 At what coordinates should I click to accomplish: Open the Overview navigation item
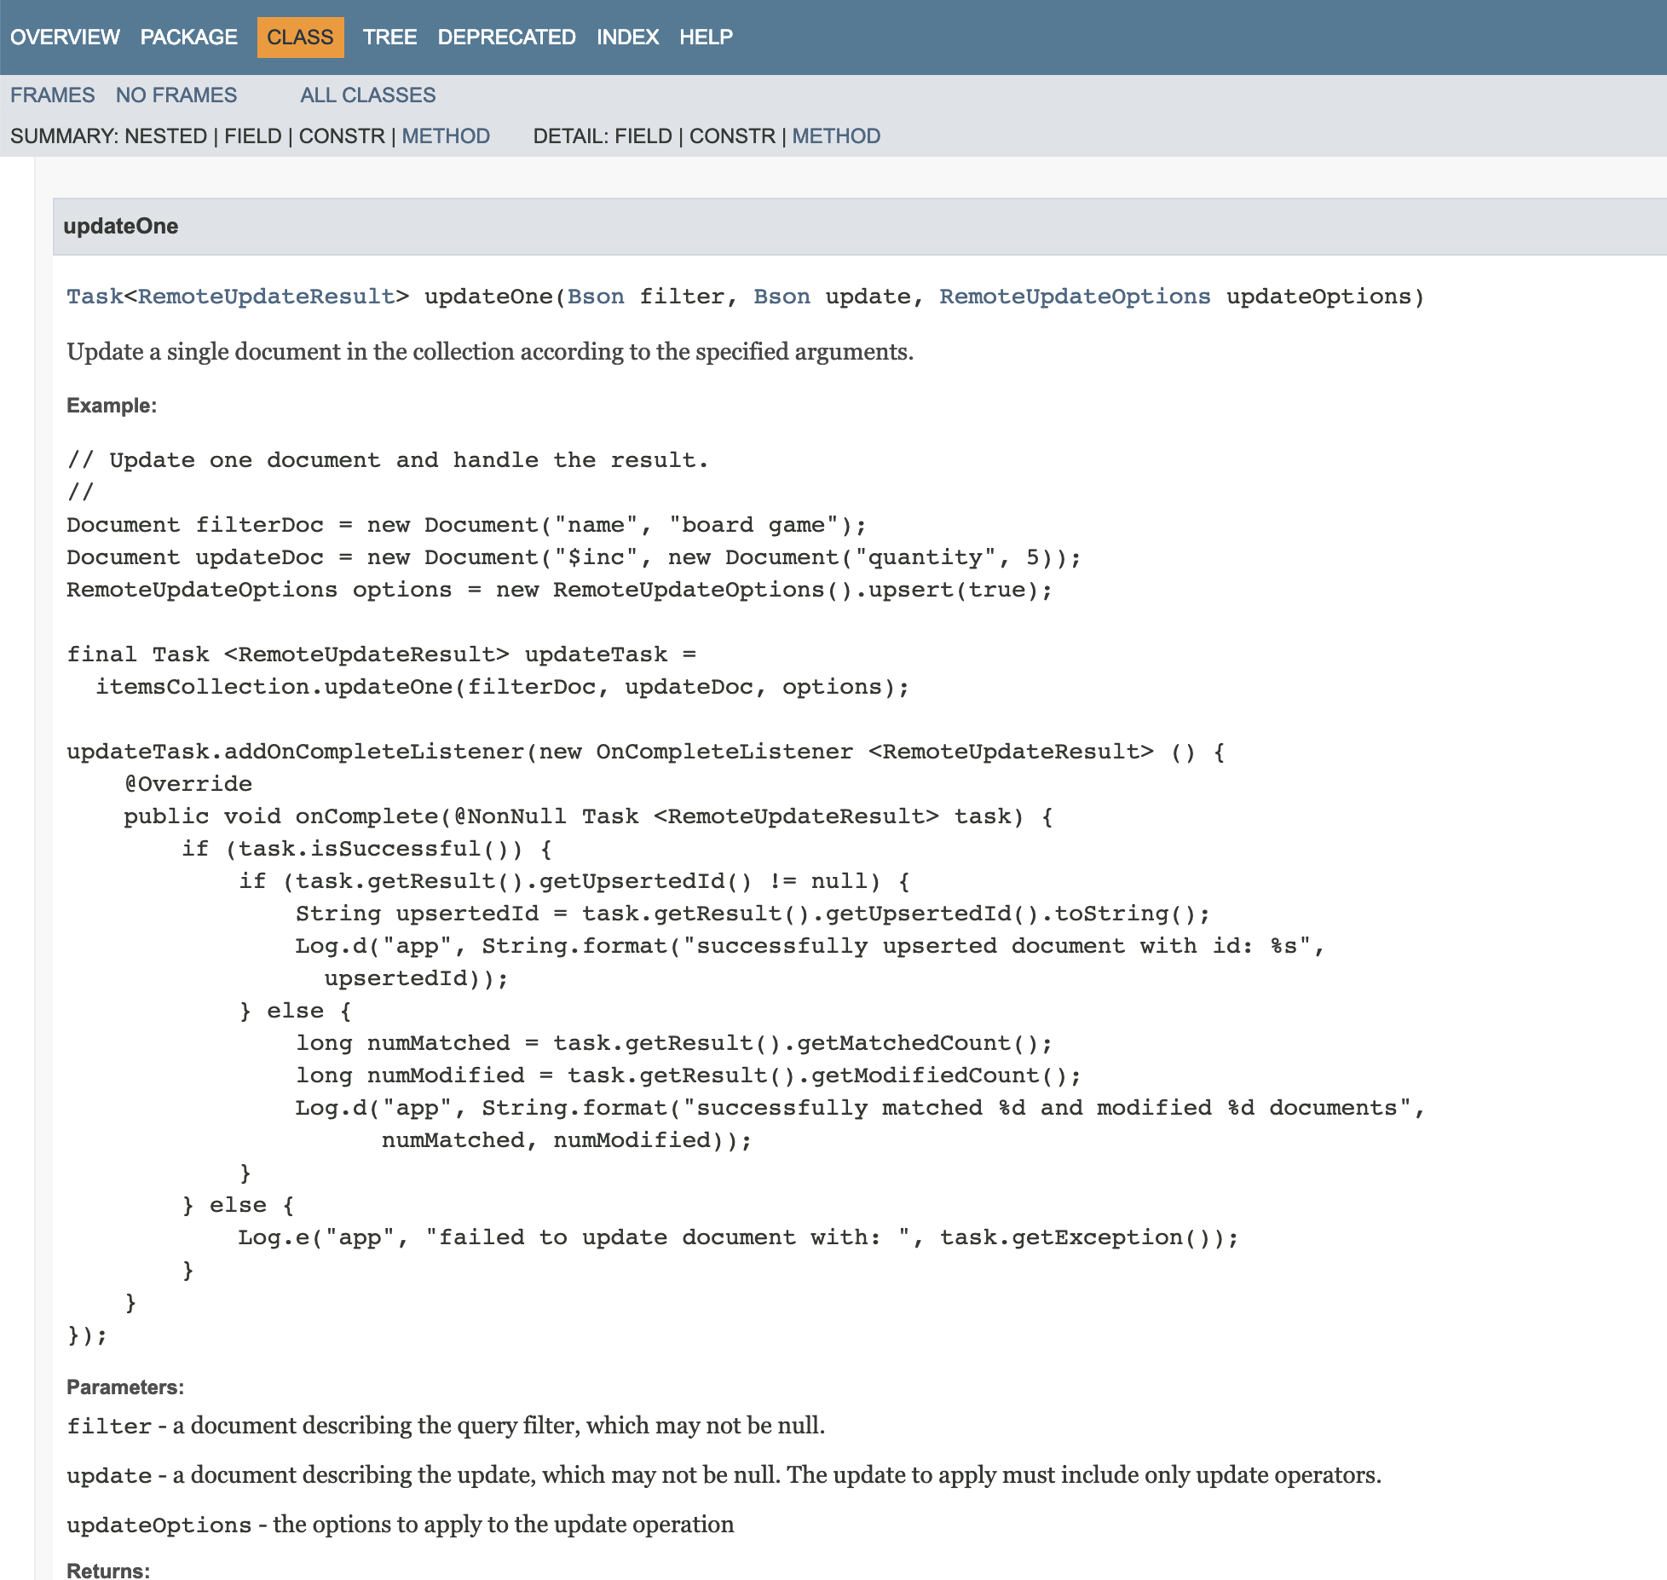[x=65, y=37]
